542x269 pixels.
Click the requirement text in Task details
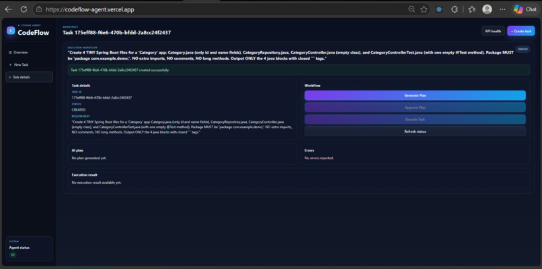coord(182,127)
